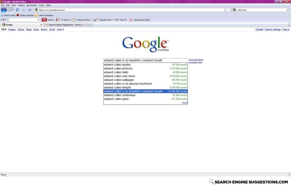Go to the Home page icon
291x186 pixels.
30,10
